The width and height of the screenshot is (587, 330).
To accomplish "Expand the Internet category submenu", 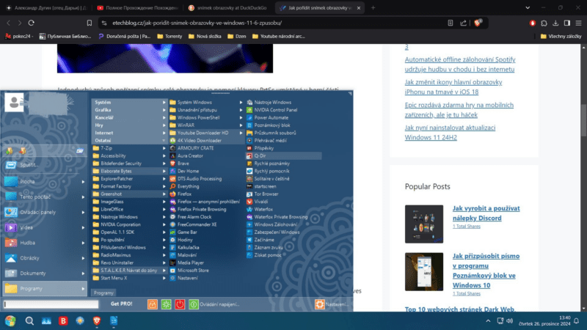I will pos(129,133).
